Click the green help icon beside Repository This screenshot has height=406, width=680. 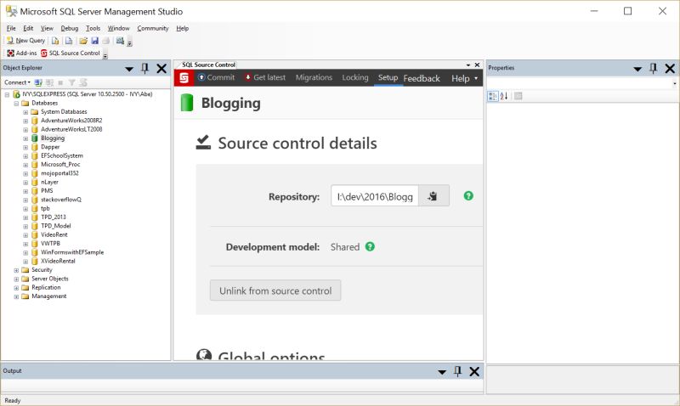[468, 196]
